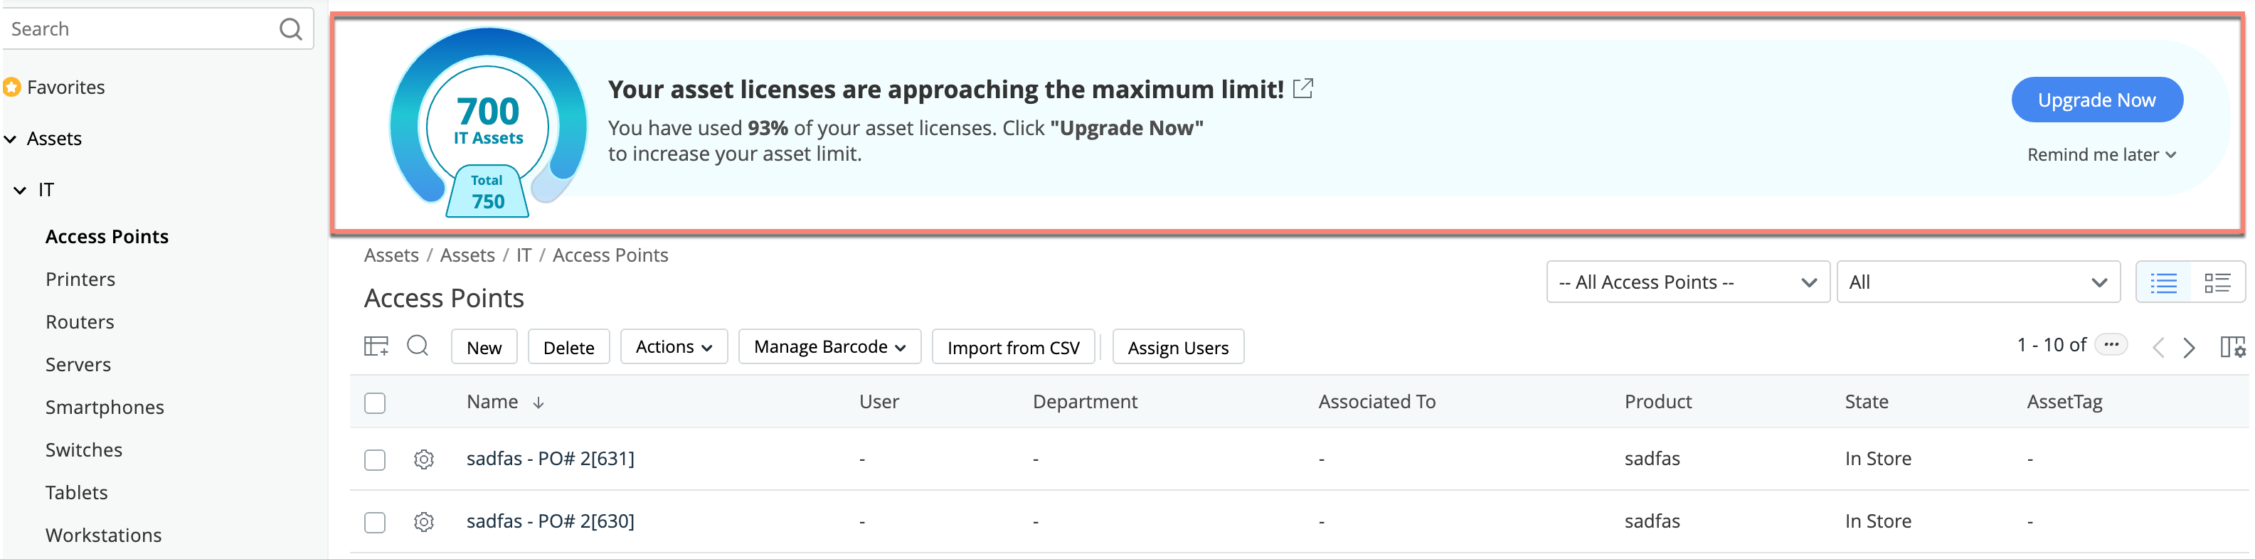Focus the sidebar Search field
This screenshot has height=559, width=2255.
click(x=140, y=30)
